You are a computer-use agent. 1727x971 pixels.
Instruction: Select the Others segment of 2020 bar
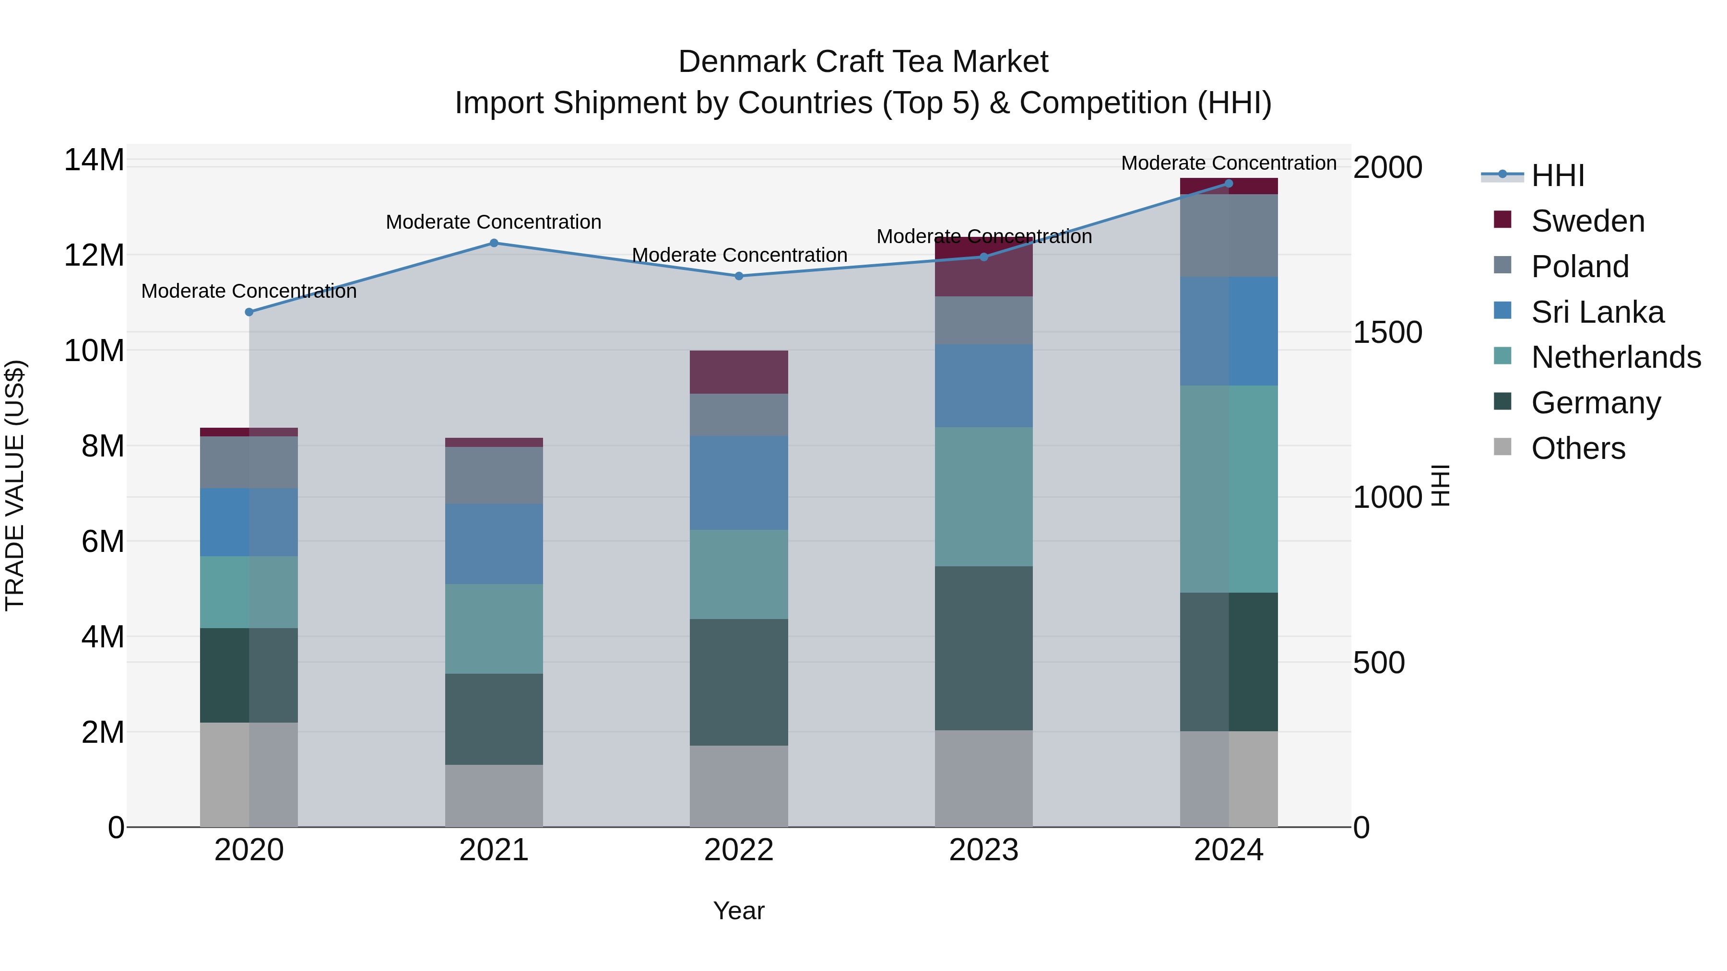248,775
